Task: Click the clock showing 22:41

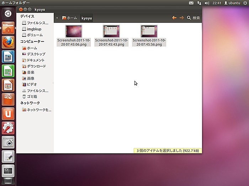Action: (217, 3)
